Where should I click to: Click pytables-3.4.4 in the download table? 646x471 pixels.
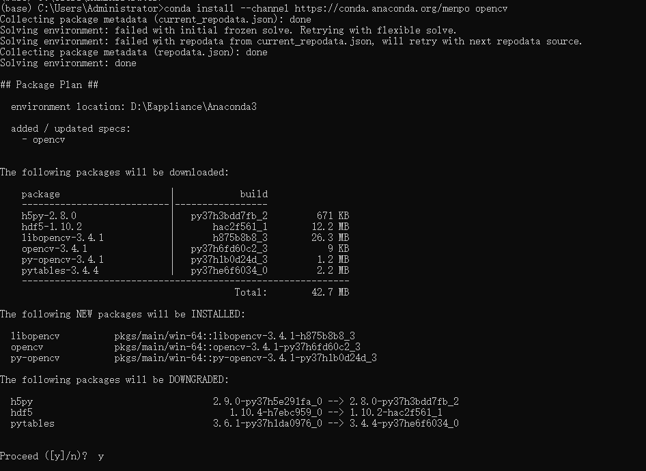[59, 270]
